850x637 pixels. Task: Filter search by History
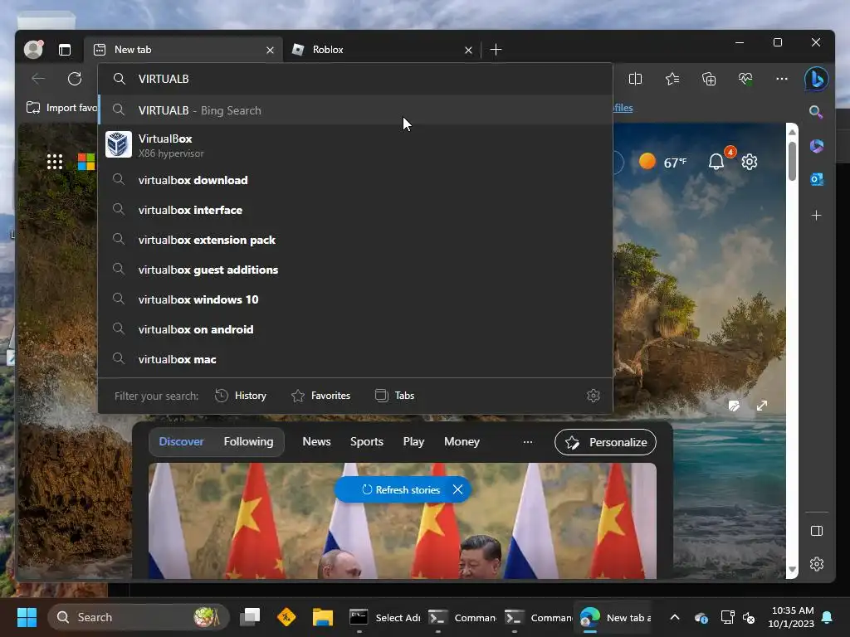[241, 396]
